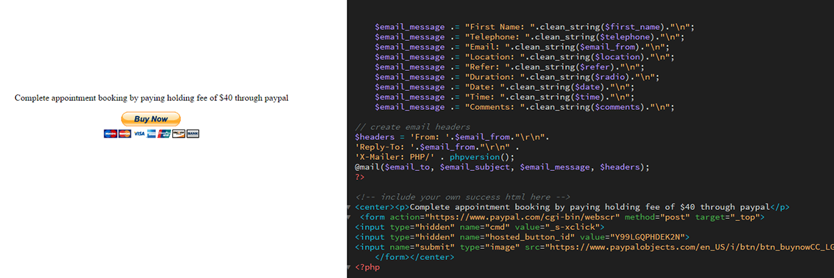
Task: Click the American Express card logo
Action: (152, 133)
